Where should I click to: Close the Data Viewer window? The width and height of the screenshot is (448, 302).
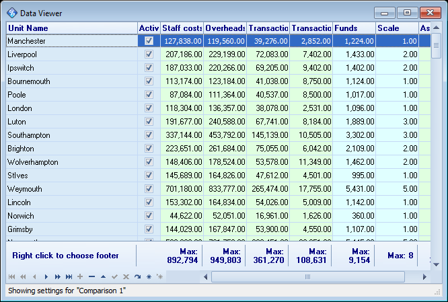tap(431, 13)
